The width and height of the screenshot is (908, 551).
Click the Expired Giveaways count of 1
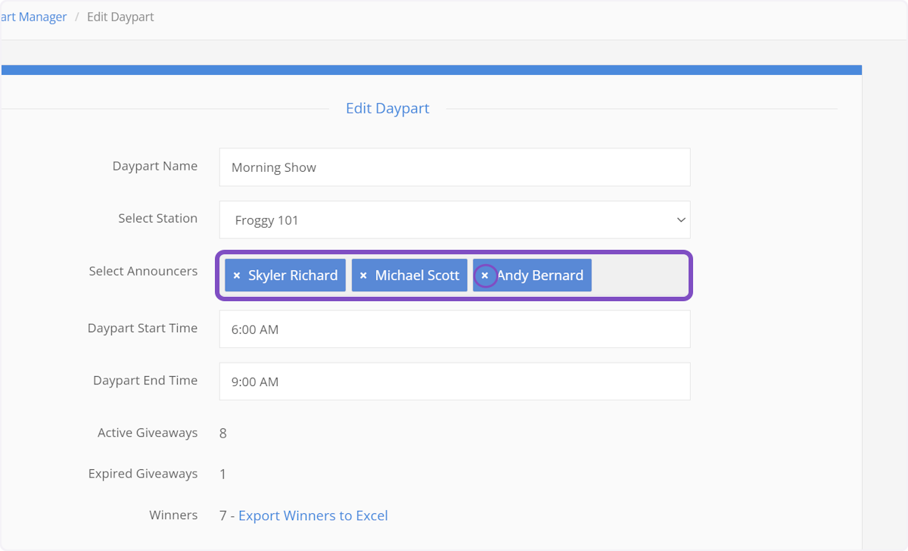pos(222,474)
